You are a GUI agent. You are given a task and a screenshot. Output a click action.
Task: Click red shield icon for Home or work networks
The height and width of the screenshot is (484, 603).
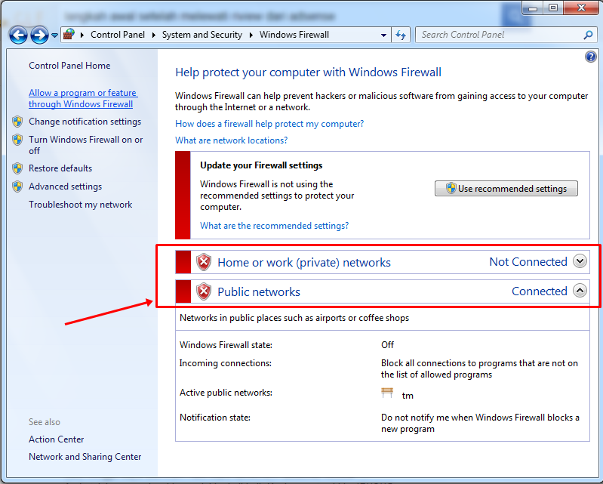pyautogui.click(x=204, y=262)
